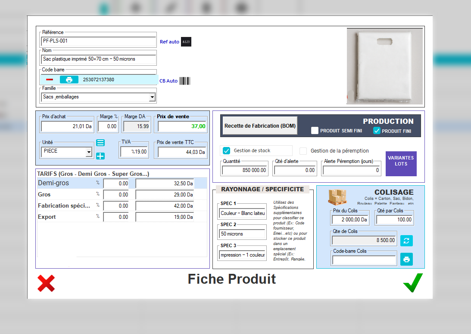Uncheck the Gestion de stock option
This screenshot has height=334, width=471.
226,150
